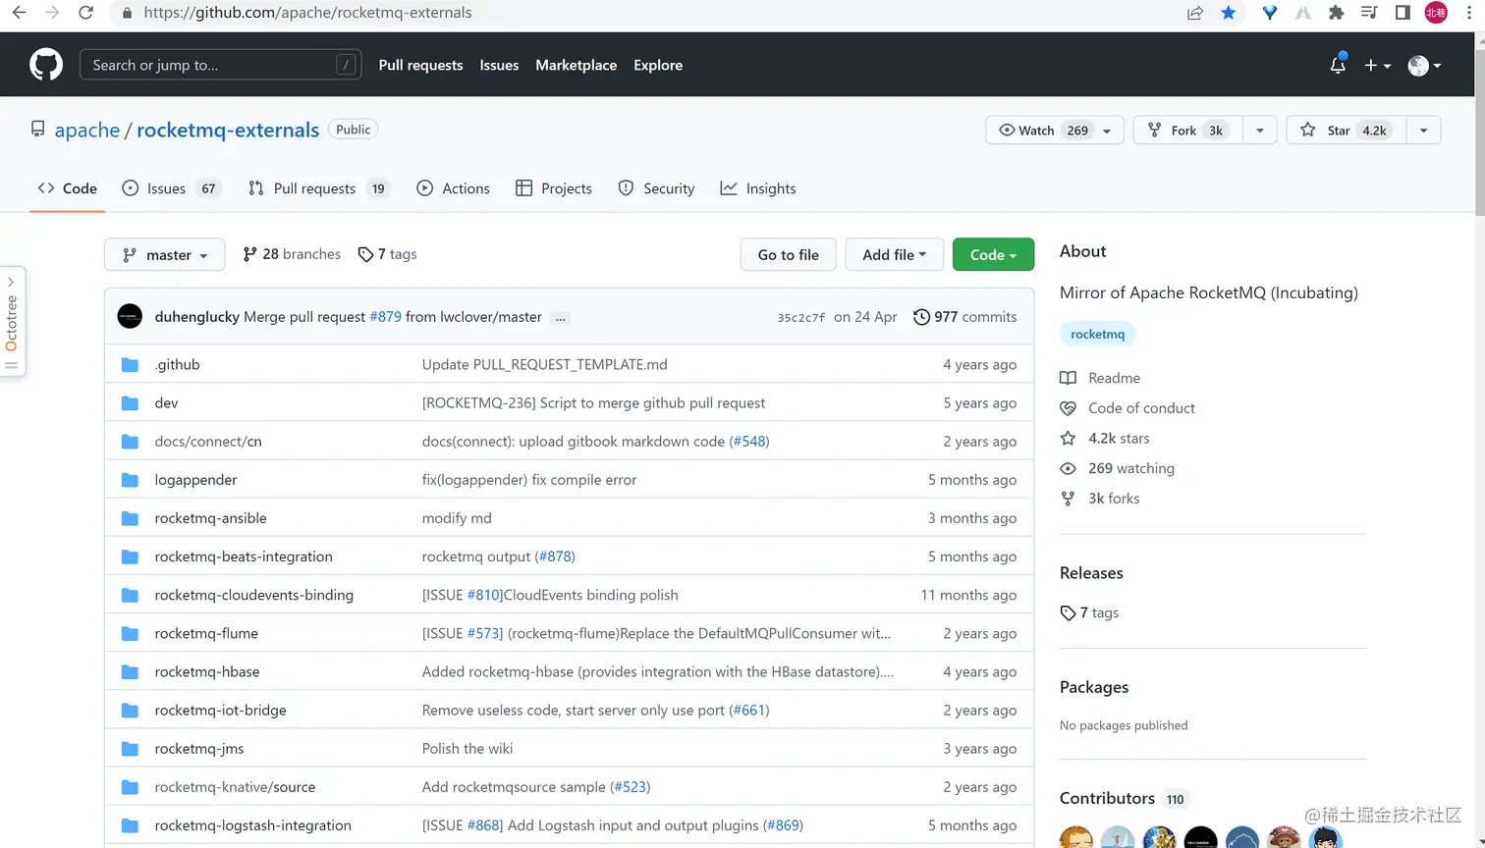This screenshot has height=848, width=1485.
Task: Open the dropdown arrow next to Fork
Action: pos(1259,130)
